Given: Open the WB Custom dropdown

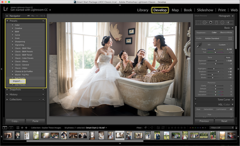Looking at the screenshot, I should (223, 45).
